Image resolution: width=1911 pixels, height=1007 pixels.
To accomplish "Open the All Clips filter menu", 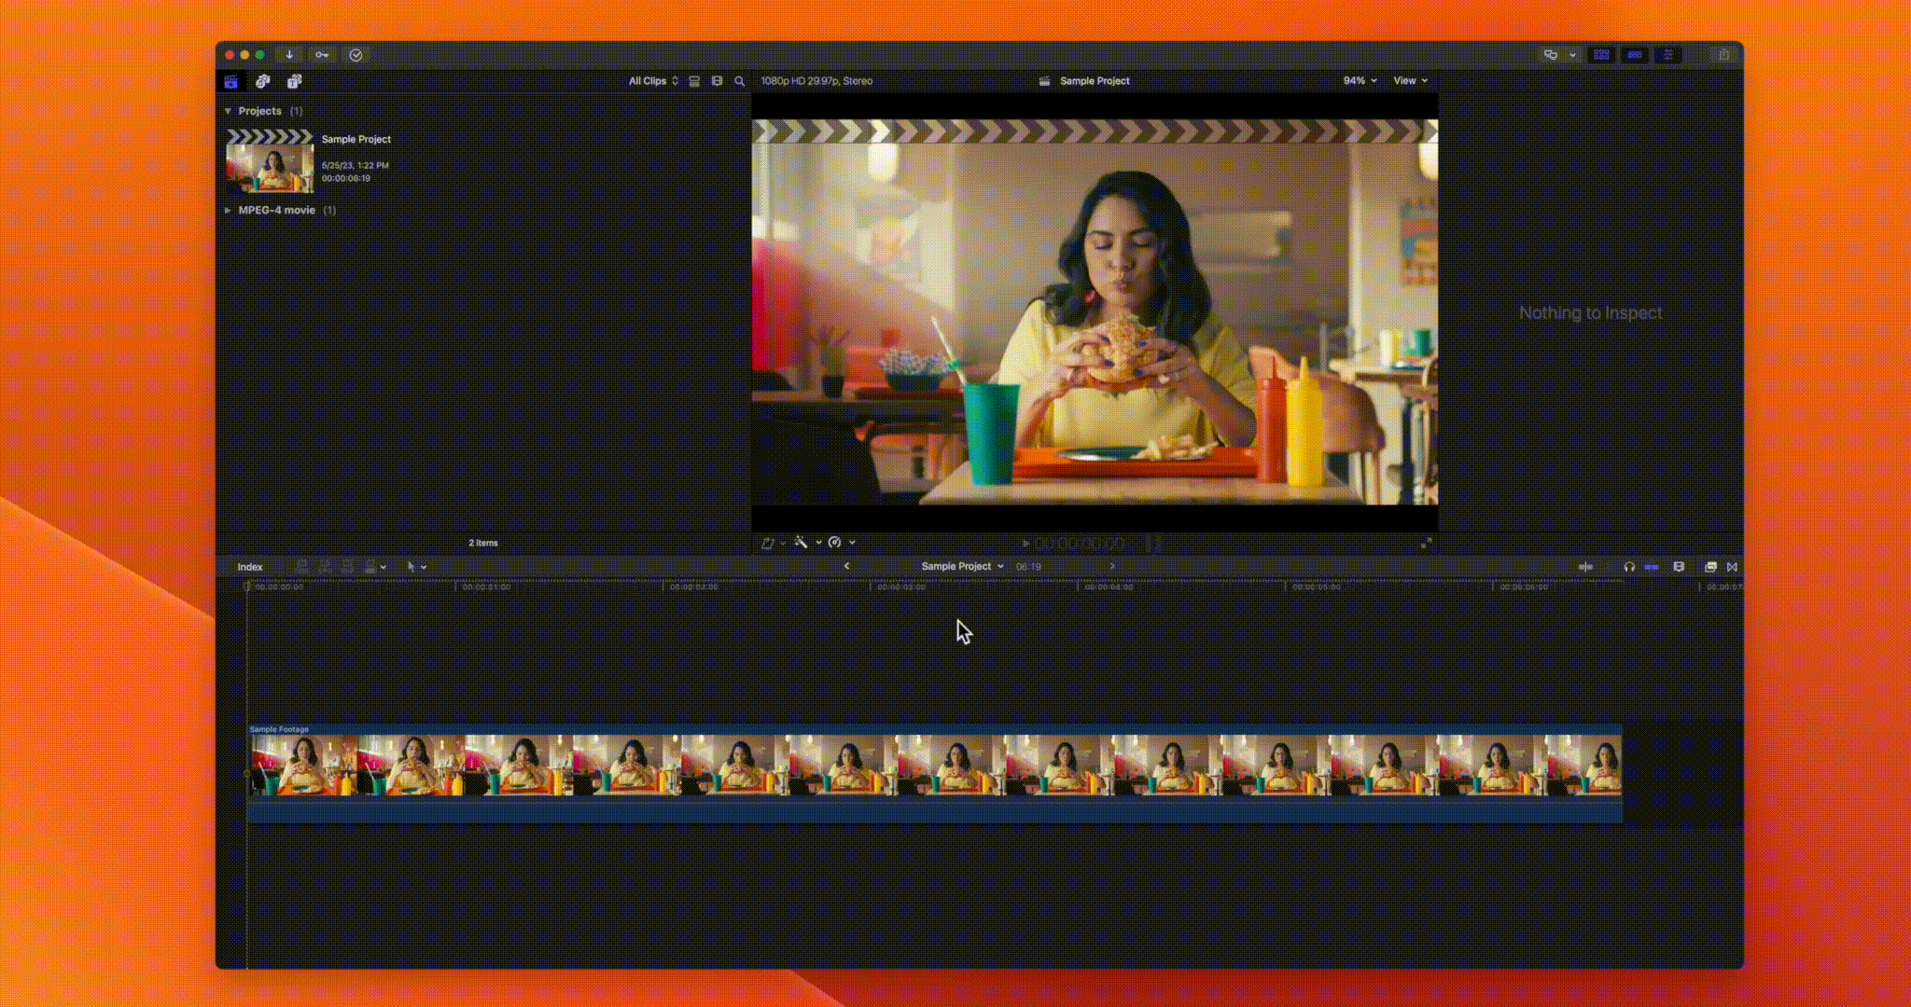I will [653, 81].
